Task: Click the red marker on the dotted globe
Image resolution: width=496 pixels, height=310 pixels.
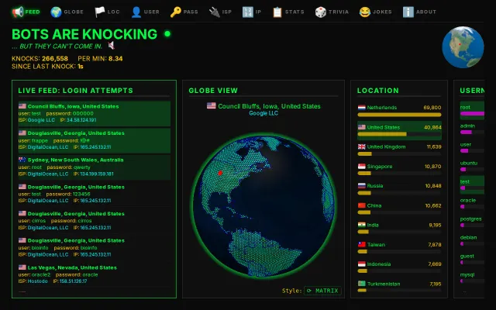Action: coord(220,173)
